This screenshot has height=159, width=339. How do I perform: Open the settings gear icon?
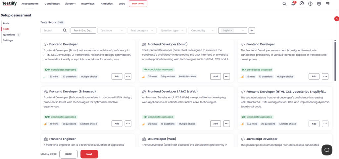(319, 4)
